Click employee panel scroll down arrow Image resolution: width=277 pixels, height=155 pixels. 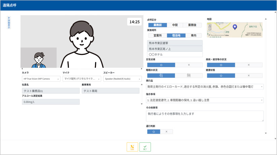tap(142, 104)
